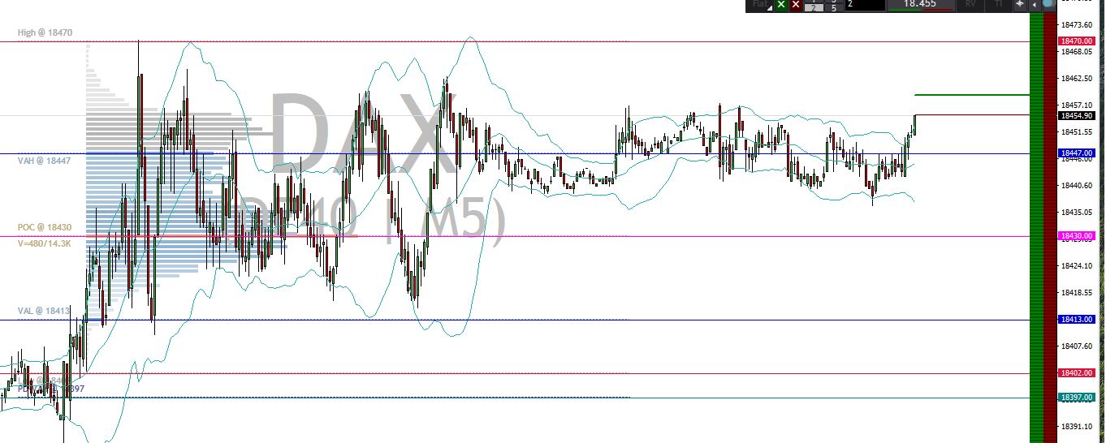Image resolution: width=1106 pixels, height=443 pixels.
Task: Select the current price label 18454.90
Action: pyautogui.click(x=1077, y=116)
